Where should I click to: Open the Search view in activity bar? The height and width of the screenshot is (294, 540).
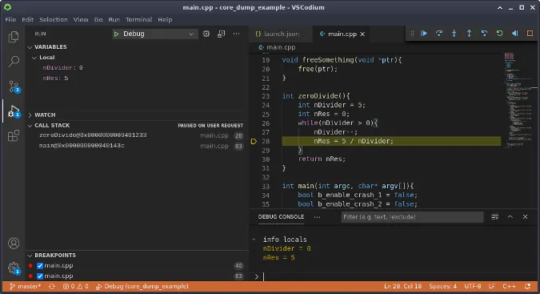point(14,62)
